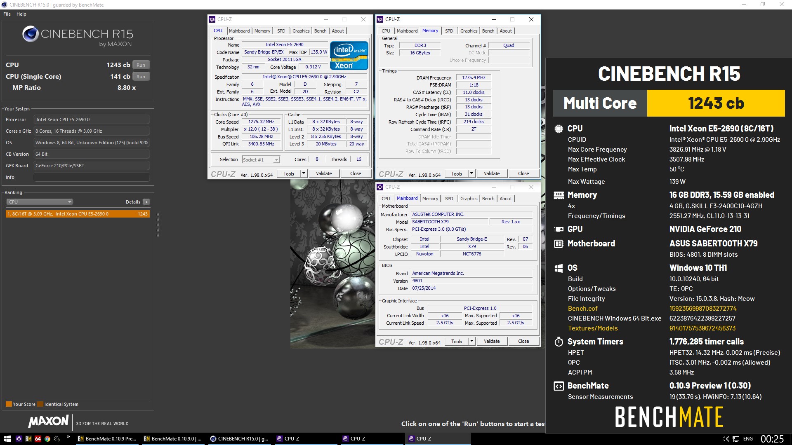This screenshot has width=792, height=445.
Task: Click the BenchMate CPU chip icon
Action: (559, 129)
